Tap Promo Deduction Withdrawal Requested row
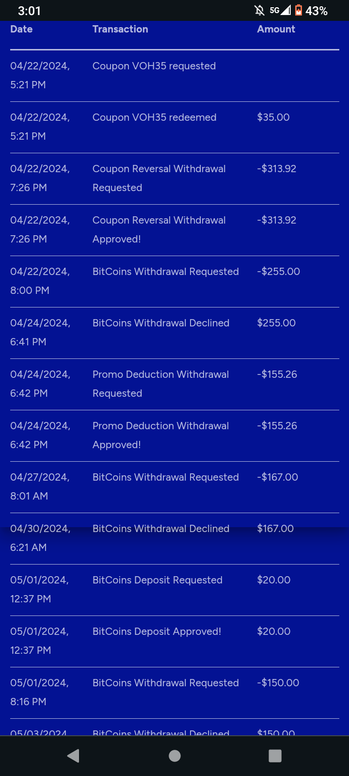 [160, 384]
